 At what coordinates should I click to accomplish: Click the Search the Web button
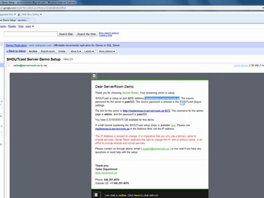coord(86,34)
